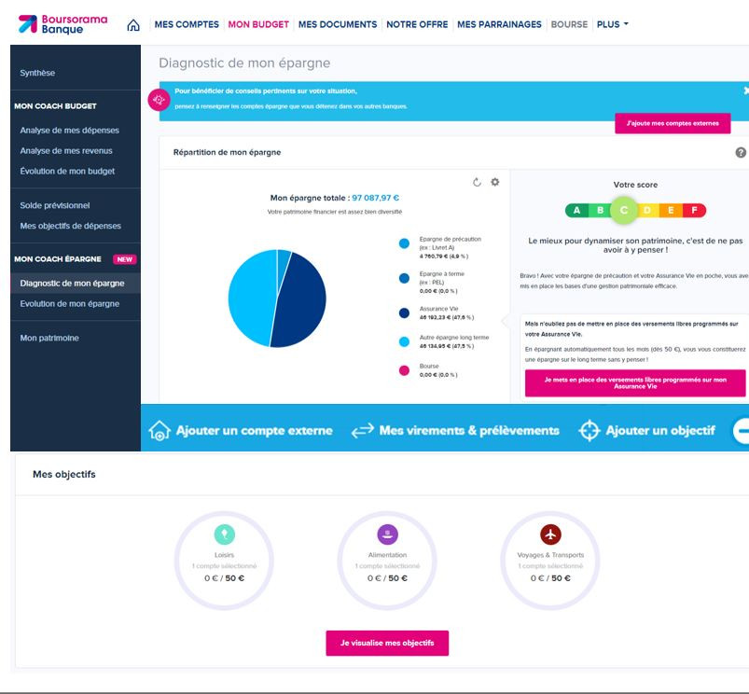Open Solde prévisionnel
This screenshot has width=749, height=694.
coord(54,205)
